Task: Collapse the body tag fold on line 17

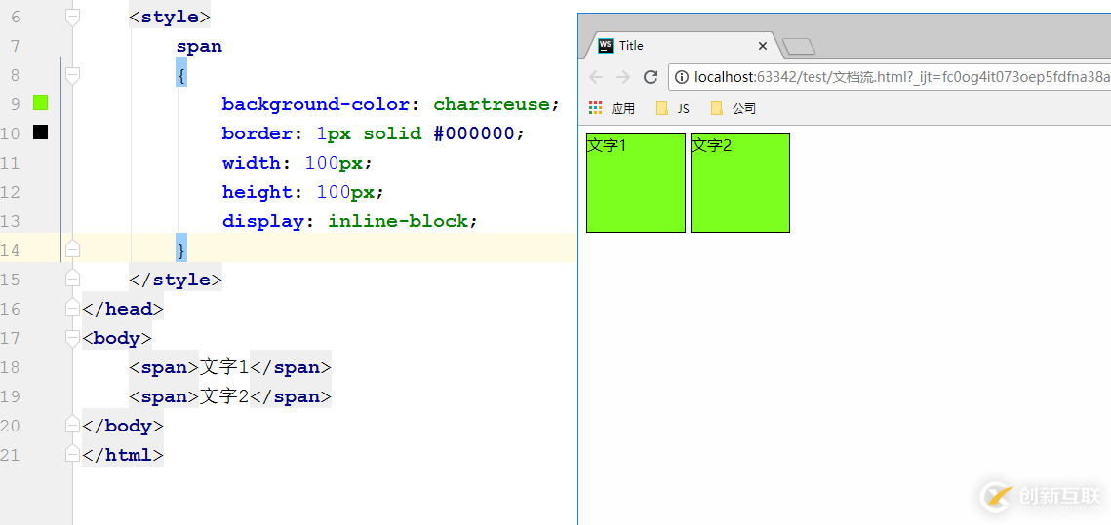Action: (72, 338)
